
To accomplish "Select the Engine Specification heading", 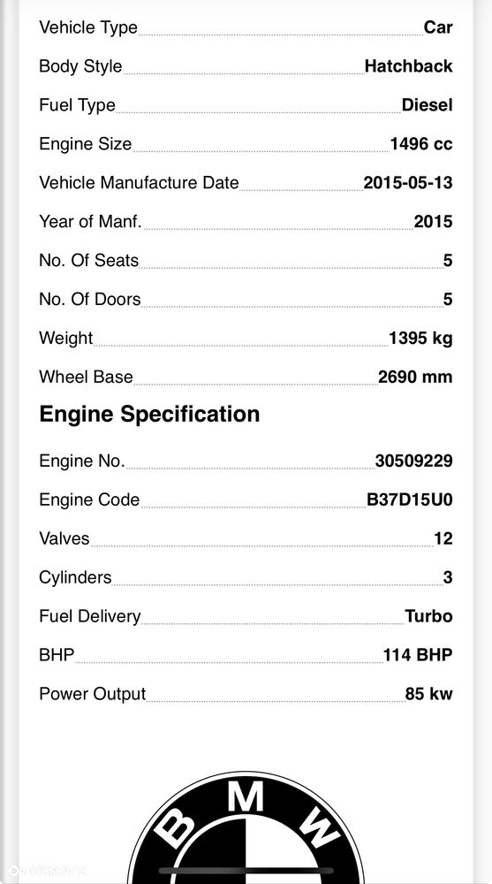I will pos(149,414).
